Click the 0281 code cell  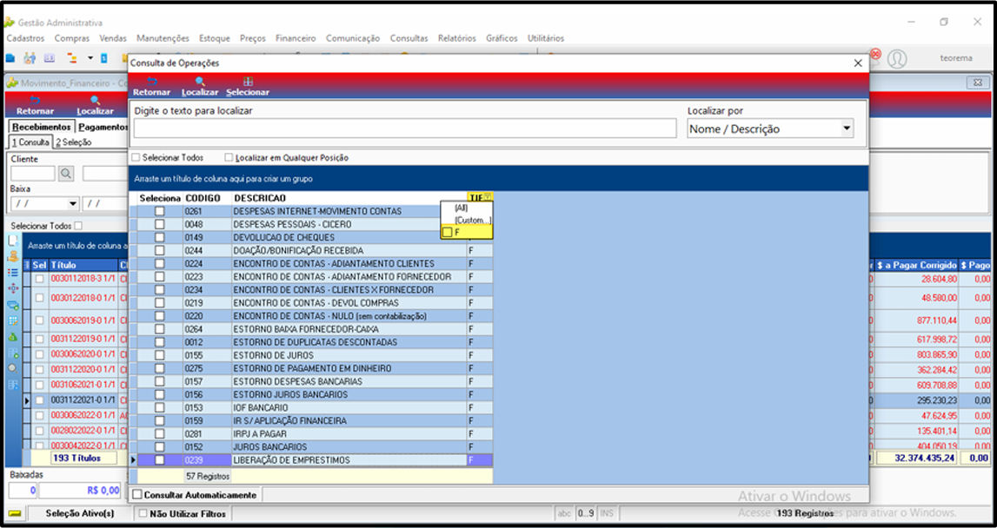207,434
